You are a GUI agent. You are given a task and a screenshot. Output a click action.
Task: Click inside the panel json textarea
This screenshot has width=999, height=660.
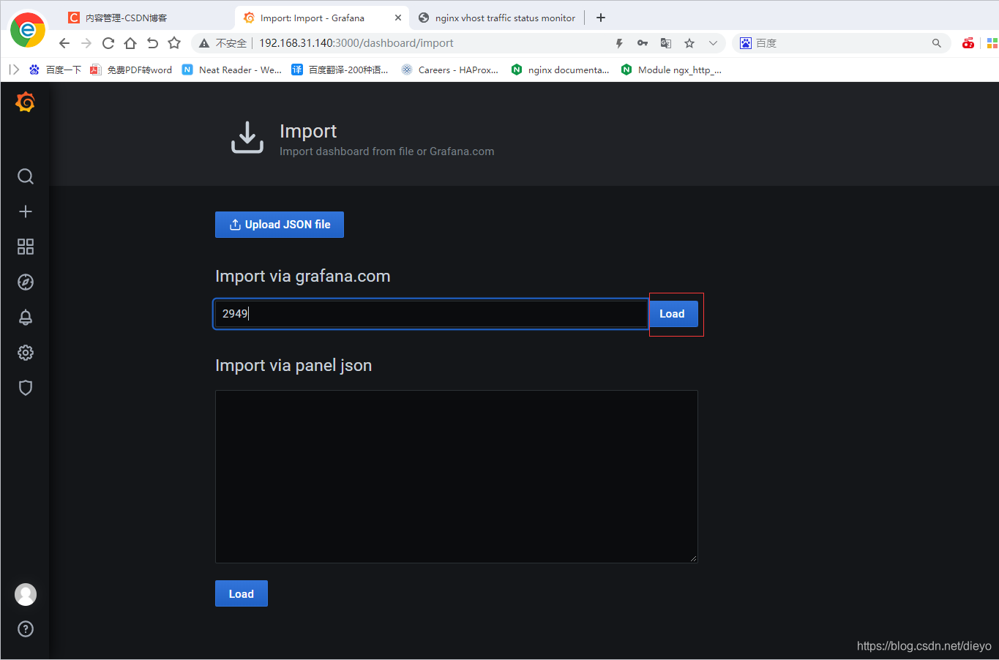click(x=457, y=476)
